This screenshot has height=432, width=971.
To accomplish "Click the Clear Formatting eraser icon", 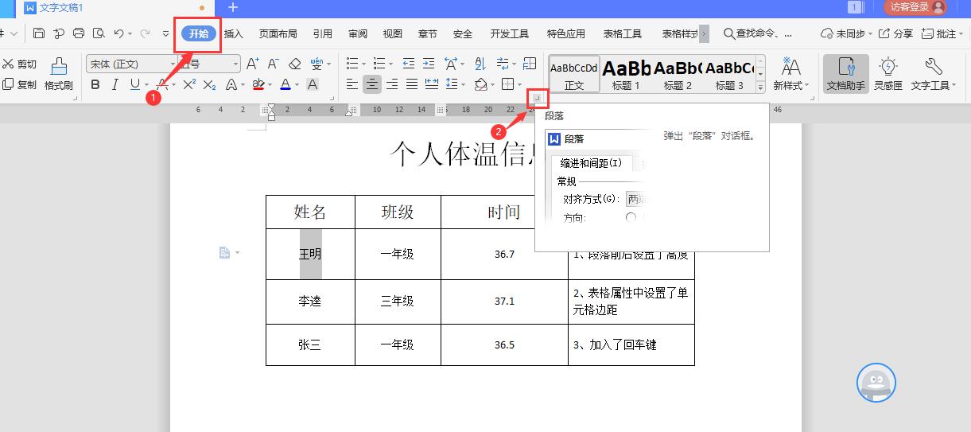I will point(294,64).
